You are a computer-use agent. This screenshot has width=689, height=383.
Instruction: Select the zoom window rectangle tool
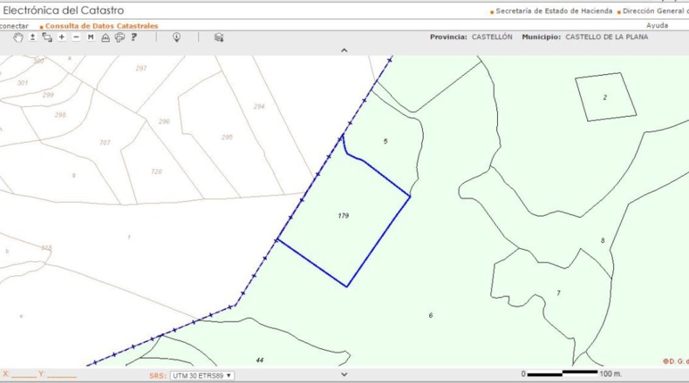point(47,37)
